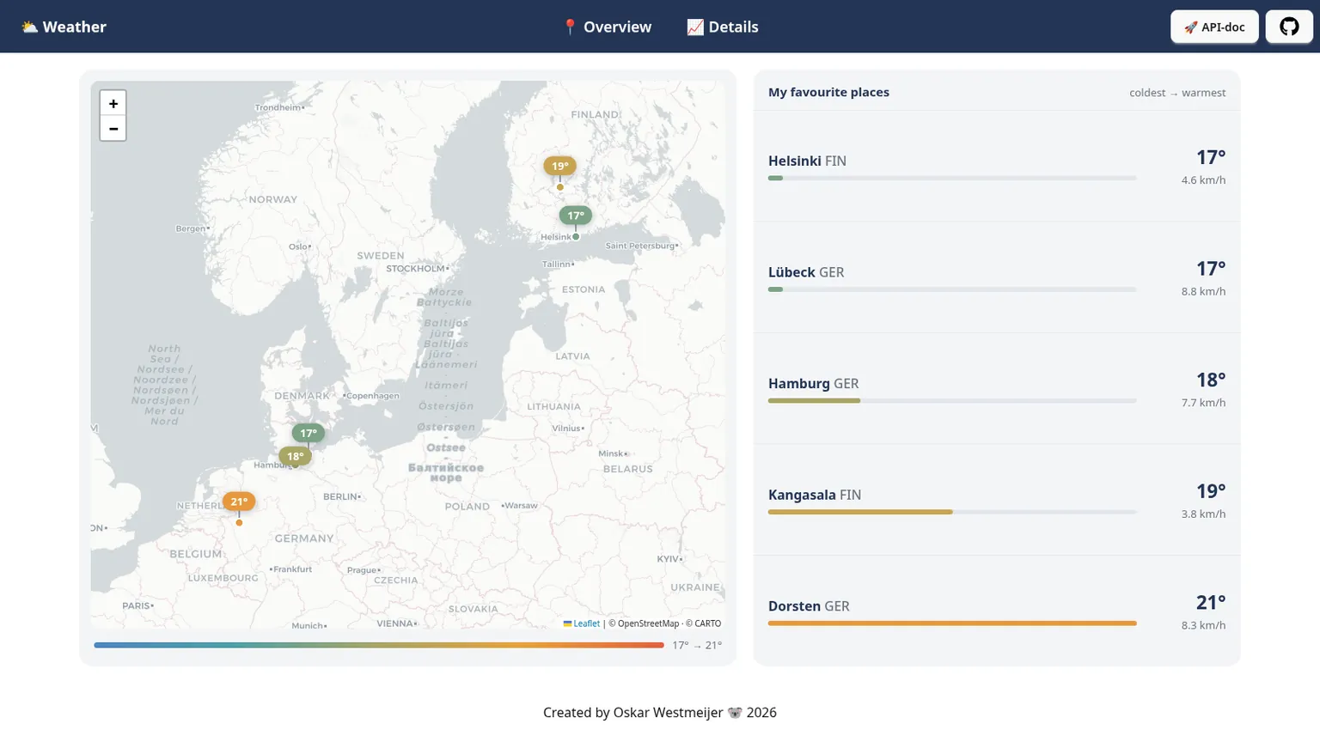Viewport: 1320px width, 742px height.
Task: Click the Kangasala temperature bar
Action: [x=952, y=512]
